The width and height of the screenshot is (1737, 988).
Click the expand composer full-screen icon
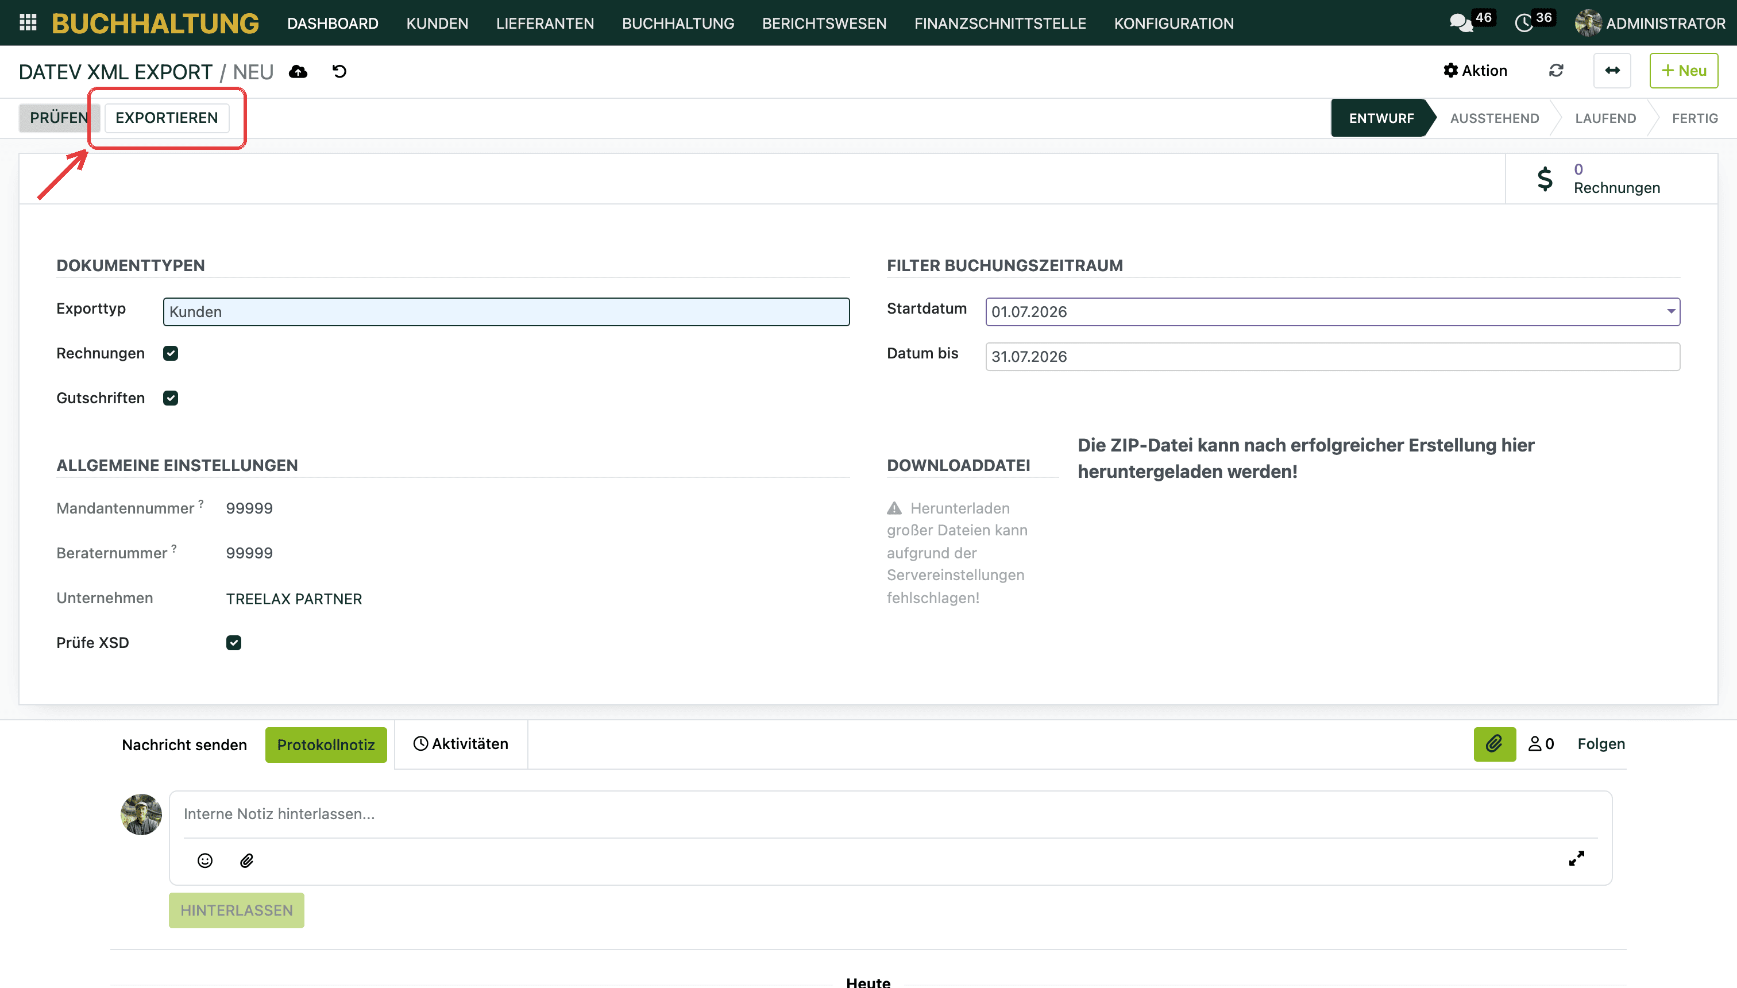coord(1577,858)
